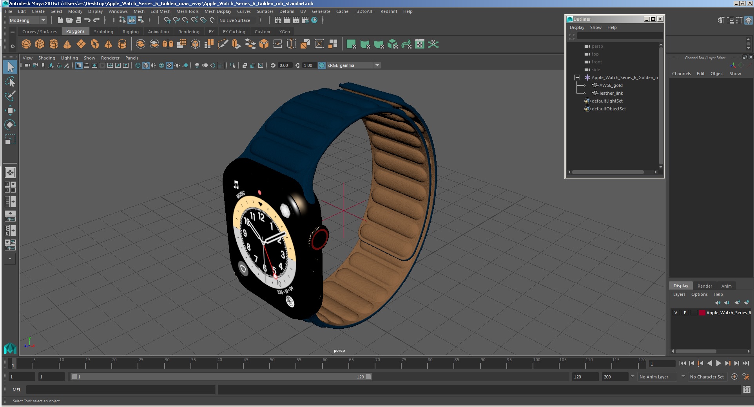This screenshot has height=407, width=754.
Task: Click the MEL command input field
Action: (x=121, y=390)
